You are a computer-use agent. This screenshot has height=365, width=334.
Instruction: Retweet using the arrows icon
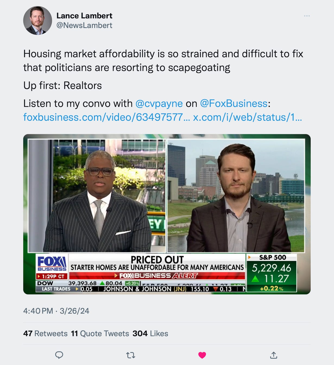point(131,355)
